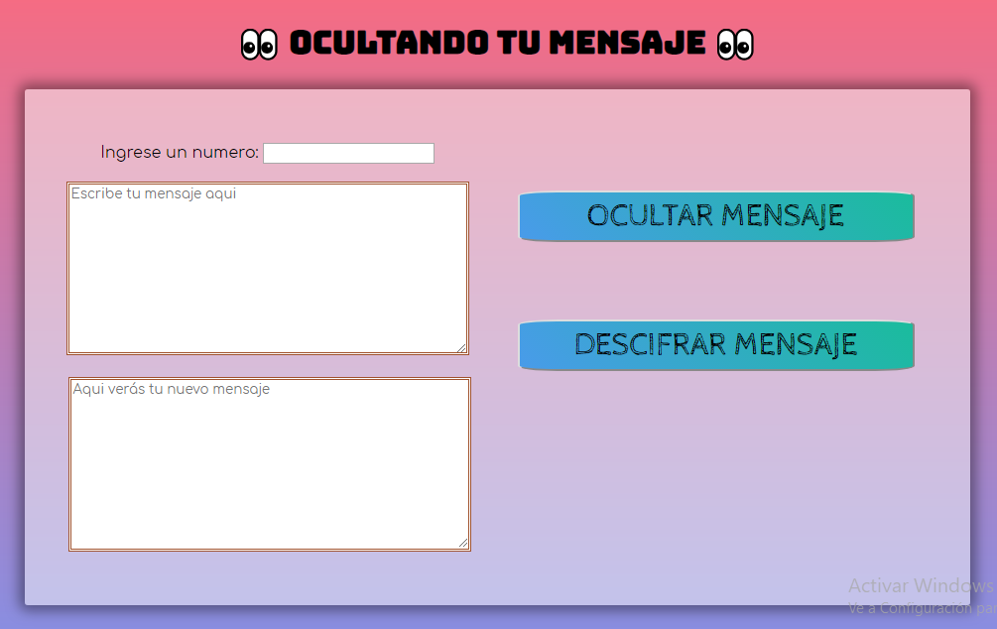Click resize handle of the 'nuevo mensaje' box
The image size is (997, 629).
(463, 543)
